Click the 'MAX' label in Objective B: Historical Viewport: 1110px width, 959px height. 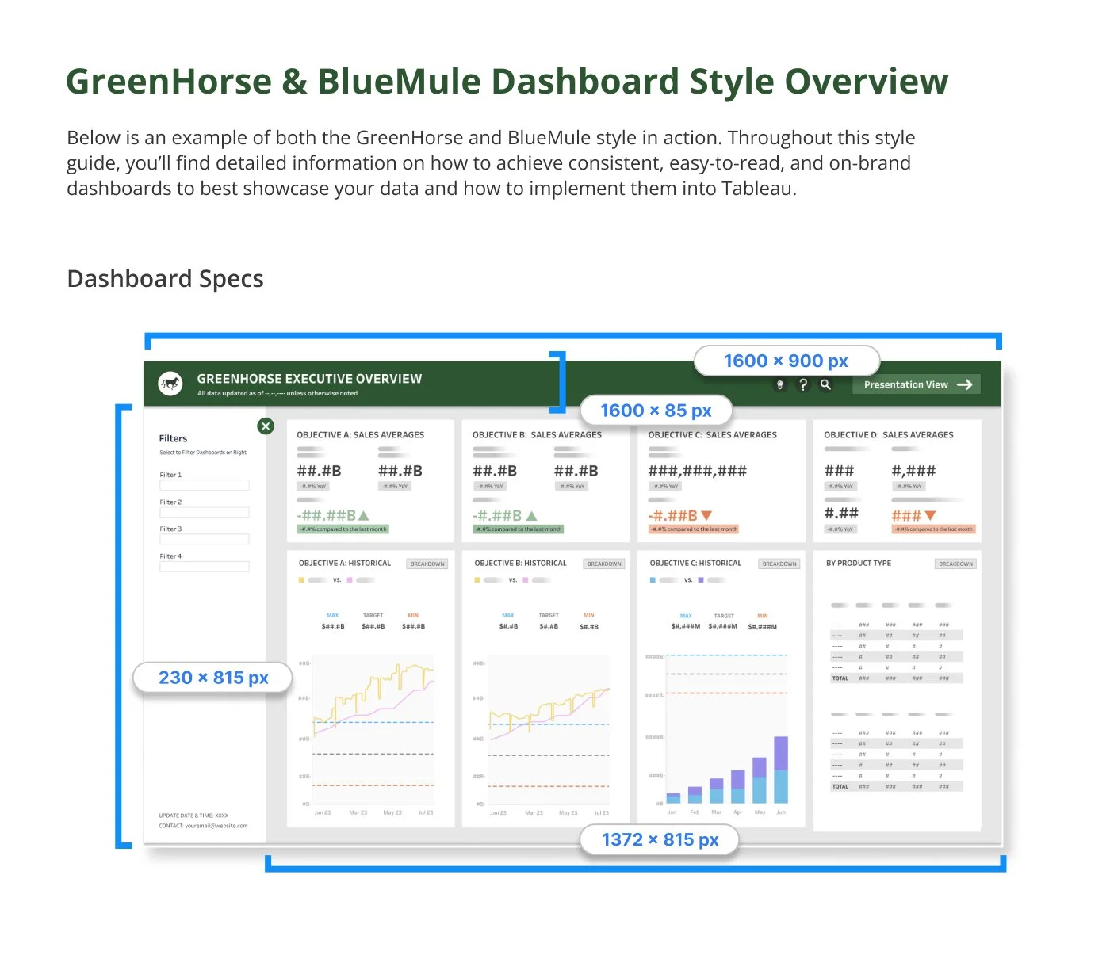[508, 616]
